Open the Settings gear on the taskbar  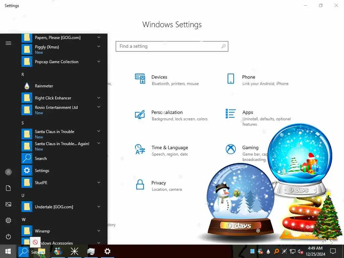pyautogui.click(x=107, y=251)
